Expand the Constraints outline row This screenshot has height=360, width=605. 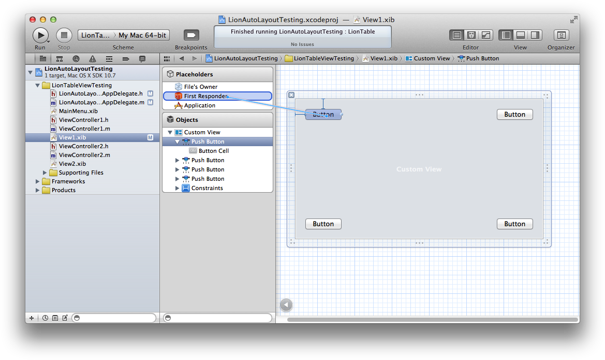pos(177,189)
